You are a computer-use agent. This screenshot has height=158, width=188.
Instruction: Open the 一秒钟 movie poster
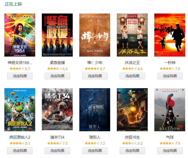pyautogui.click(x=170, y=35)
